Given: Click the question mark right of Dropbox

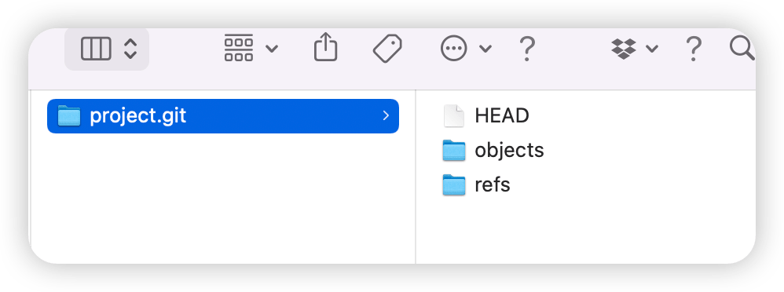Looking at the screenshot, I should pyautogui.click(x=693, y=49).
